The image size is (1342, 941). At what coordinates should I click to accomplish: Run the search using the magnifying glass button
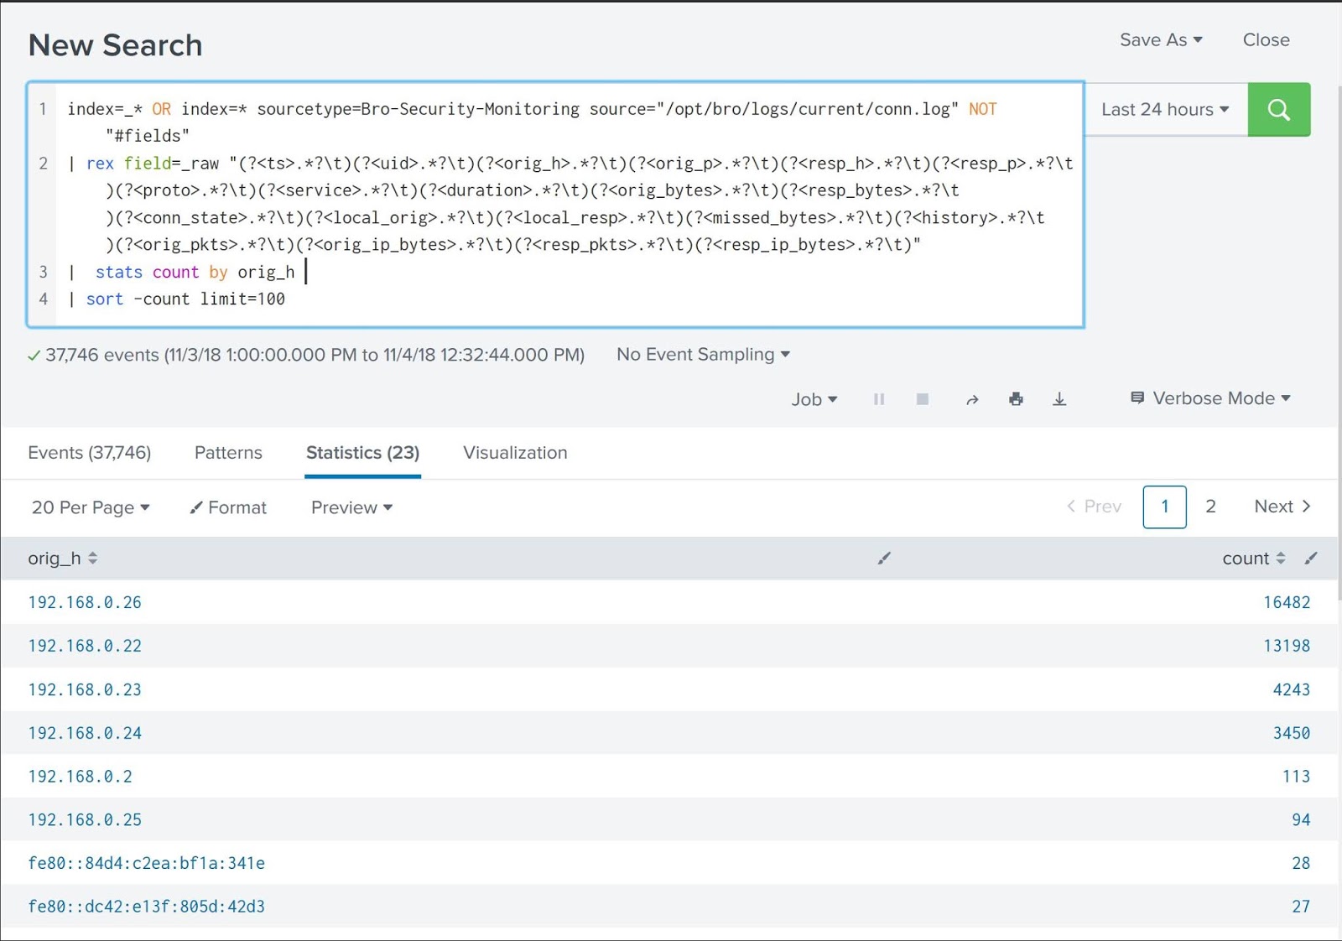[x=1278, y=109]
